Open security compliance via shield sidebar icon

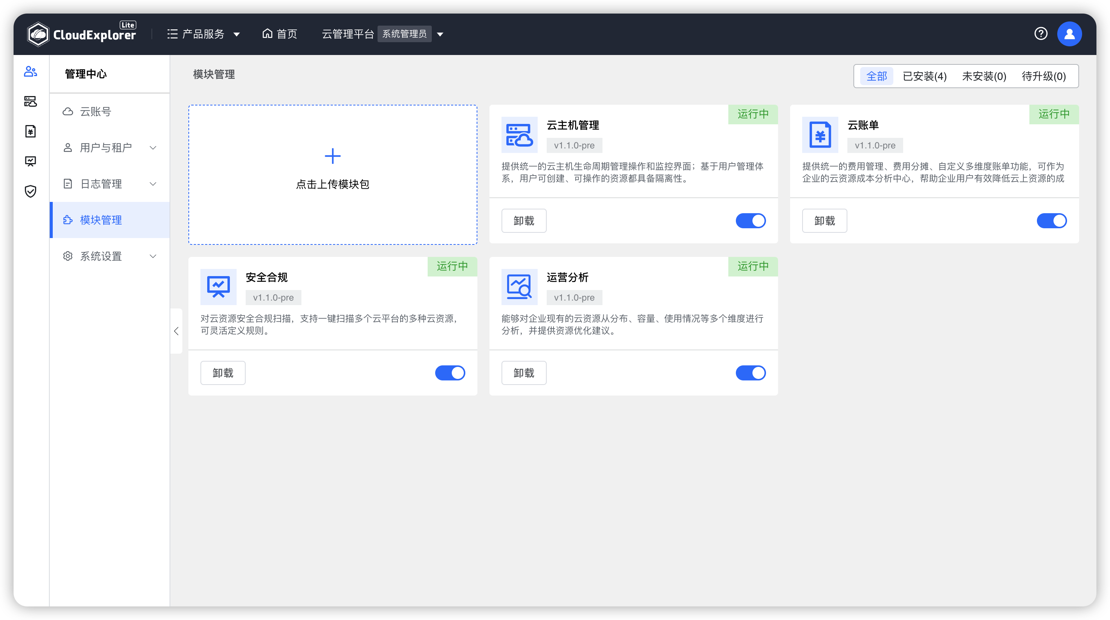[x=30, y=191]
